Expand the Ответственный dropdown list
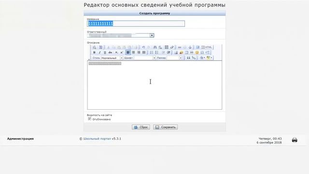The height and width of the screenshot is (174, 309). click(x=152, y=35)
